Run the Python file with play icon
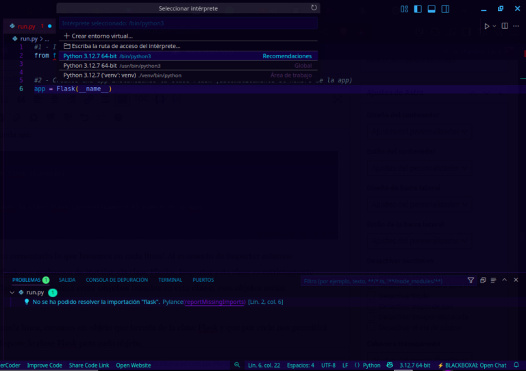Viewport: 526px width, 371px height. click(x=487, y=26)
